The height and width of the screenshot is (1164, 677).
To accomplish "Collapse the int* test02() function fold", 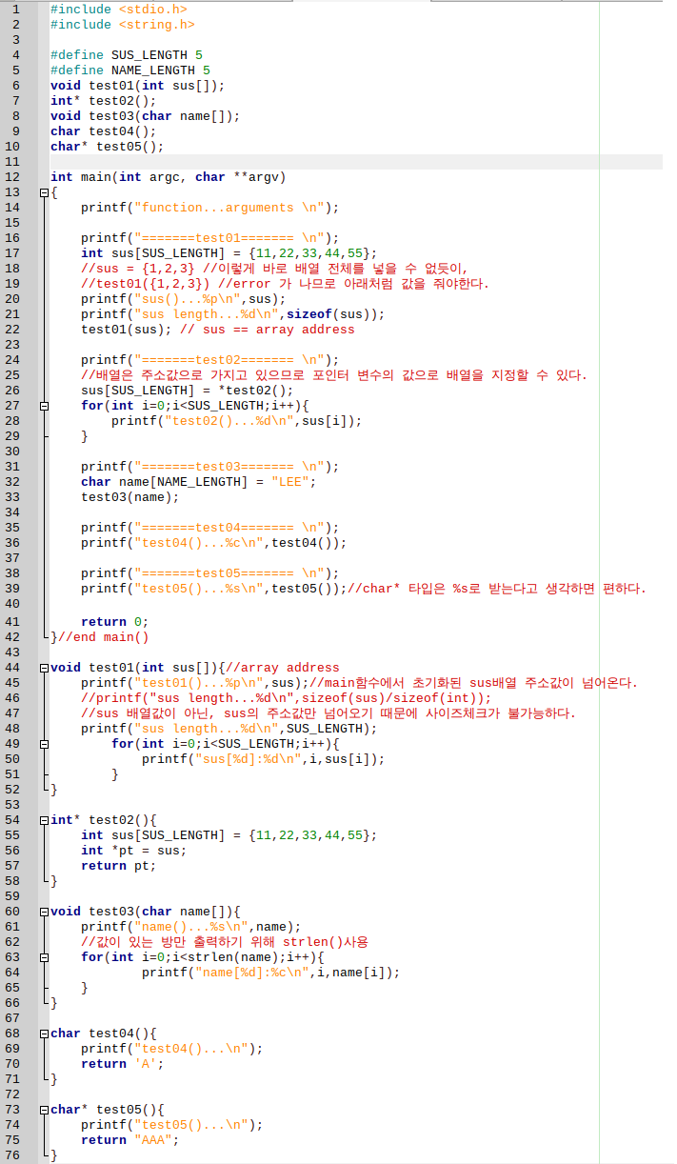I will 44,820.
